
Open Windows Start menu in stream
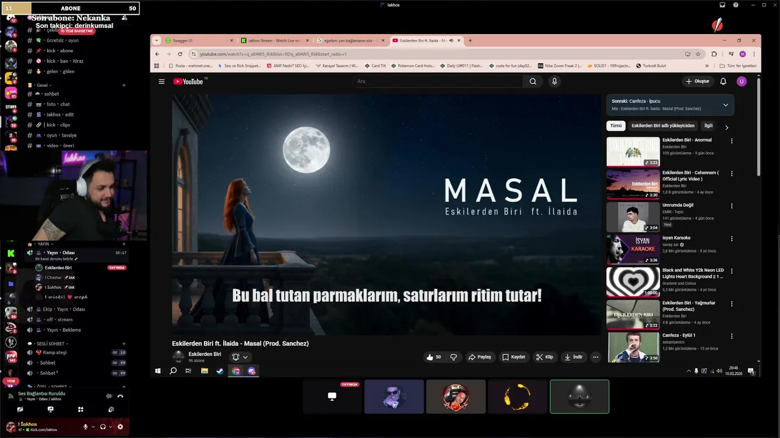(158, 370)
